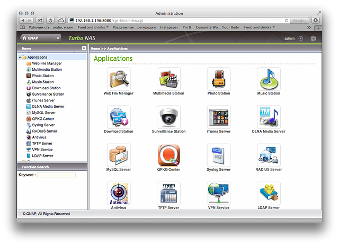Open the Antivirus target icon
This screenshot has height=246, width=339.
pyautogui.click(x=119, y=193)
